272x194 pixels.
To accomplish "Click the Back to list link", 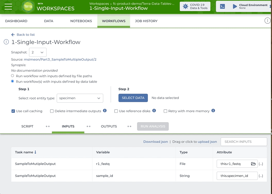I will (26, 35).
